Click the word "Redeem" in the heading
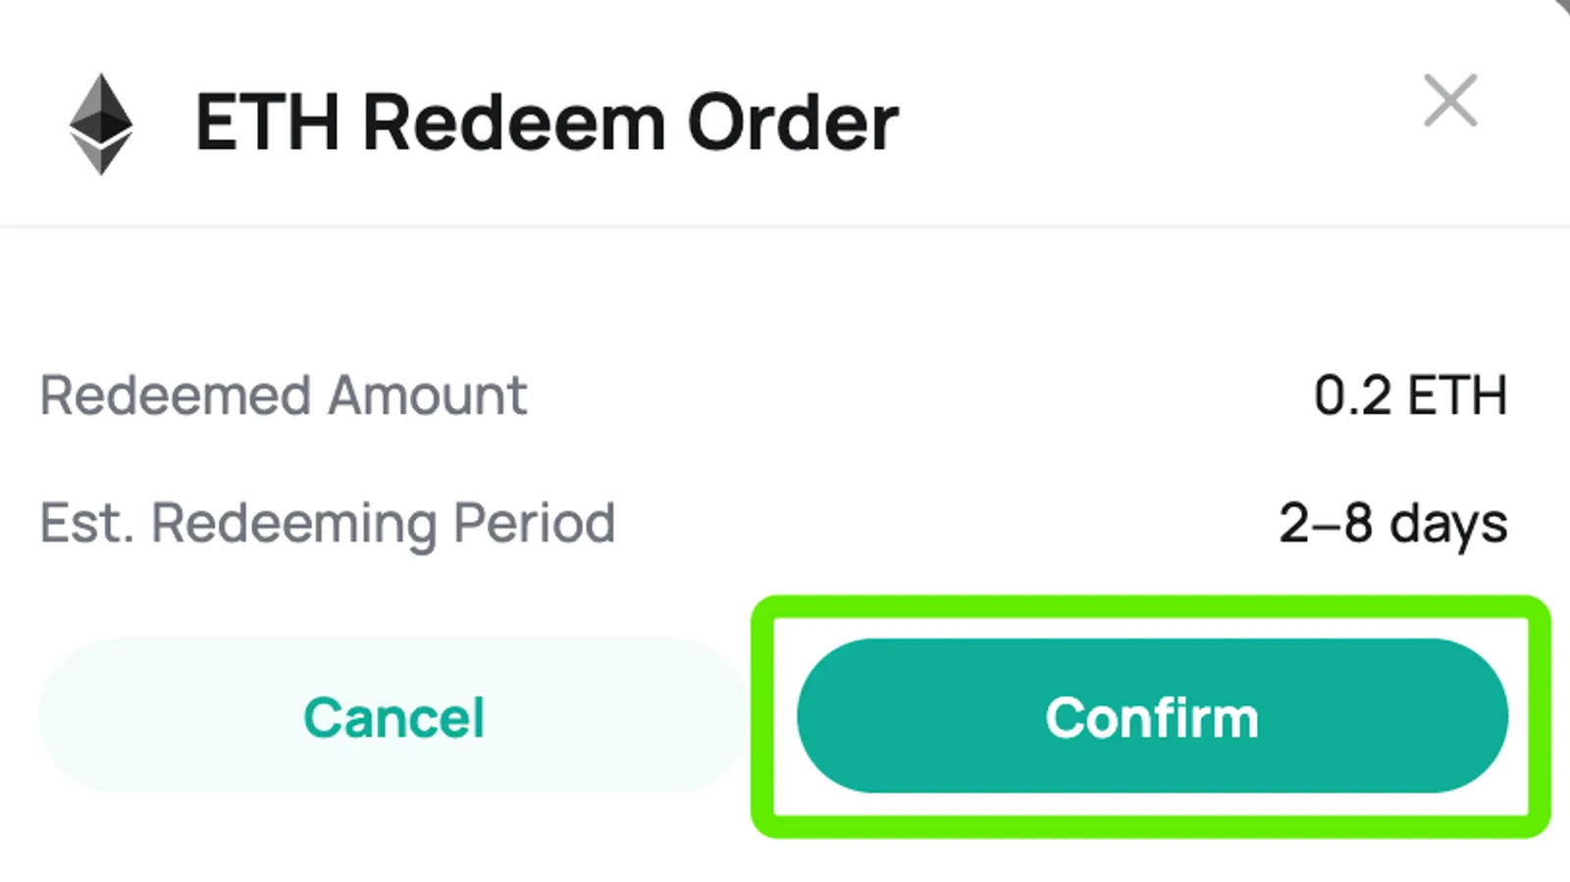The image size is (1570, 882). [514, 123]
